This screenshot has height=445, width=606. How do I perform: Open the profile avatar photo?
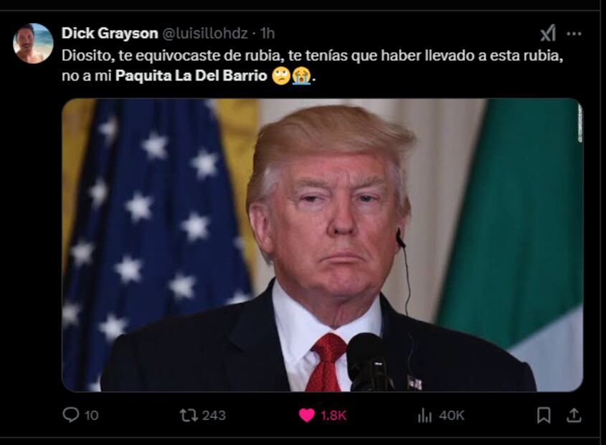point(33,43)
